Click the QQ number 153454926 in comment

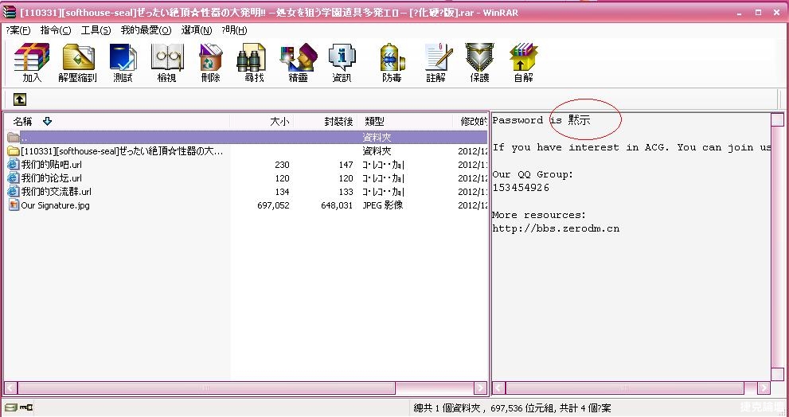521,188
